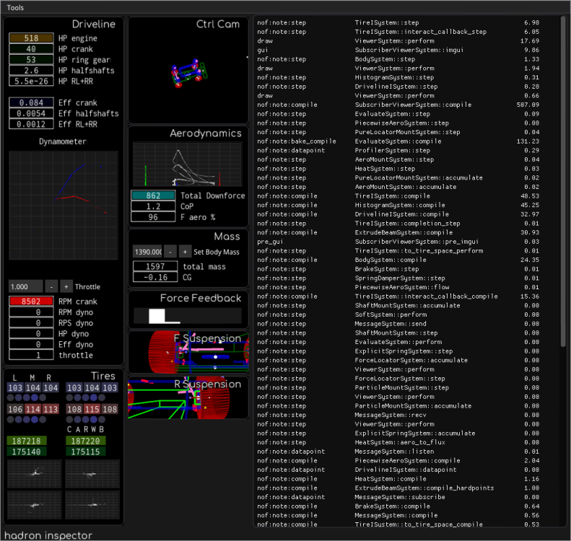The image size is (571, 541).
Task: Click the hadron inspector title label
Action: (x=48, y=535)
